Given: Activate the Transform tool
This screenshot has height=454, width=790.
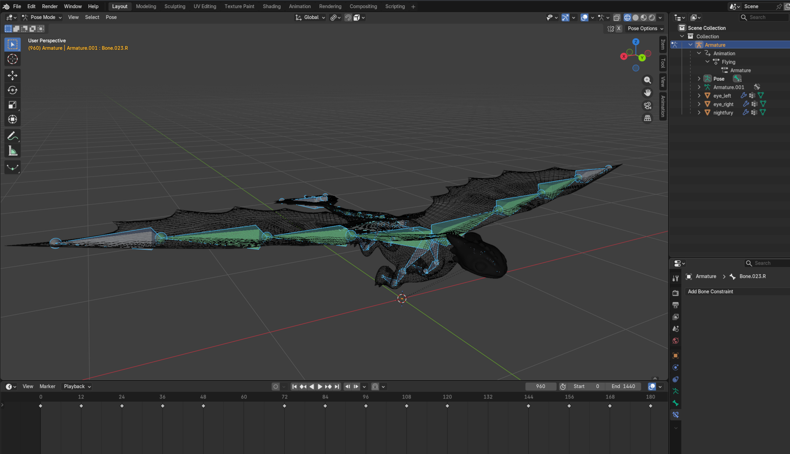Looking at the screenshot, I should coord(12,120).
